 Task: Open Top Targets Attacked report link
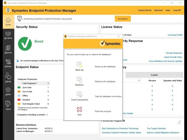point(156,128)
